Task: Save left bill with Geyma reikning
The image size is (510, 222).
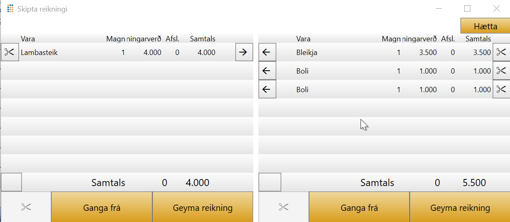Action: [202, 207]
